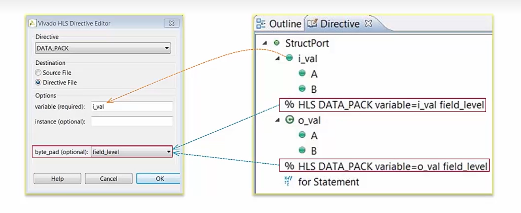Screen dimensions: 521x213
Task: Click the variable (required) input field
Action: [x=132, y=106]
